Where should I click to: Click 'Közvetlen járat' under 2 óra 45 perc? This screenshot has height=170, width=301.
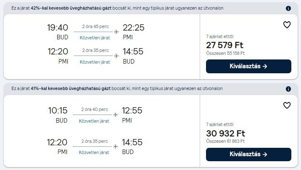point(95,38)
